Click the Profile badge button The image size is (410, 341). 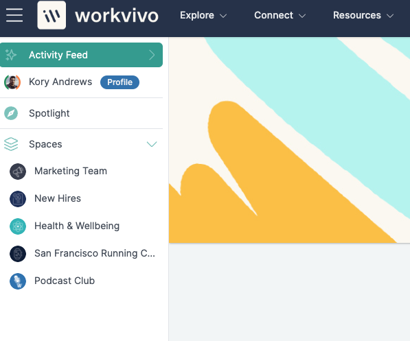coord(119,82)
